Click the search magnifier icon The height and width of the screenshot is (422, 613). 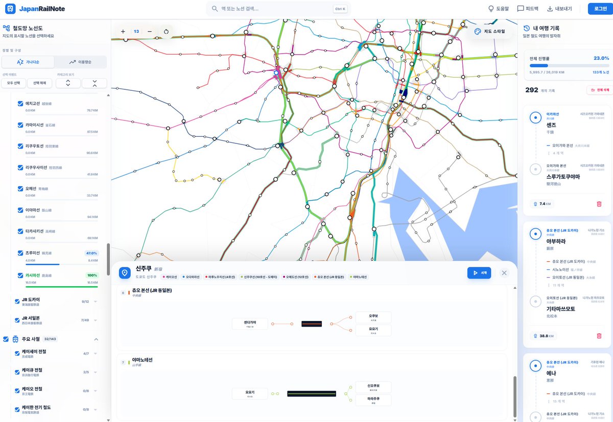pos(215,9)
